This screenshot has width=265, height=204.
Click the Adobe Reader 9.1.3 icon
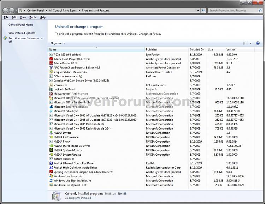click(51, 63)
